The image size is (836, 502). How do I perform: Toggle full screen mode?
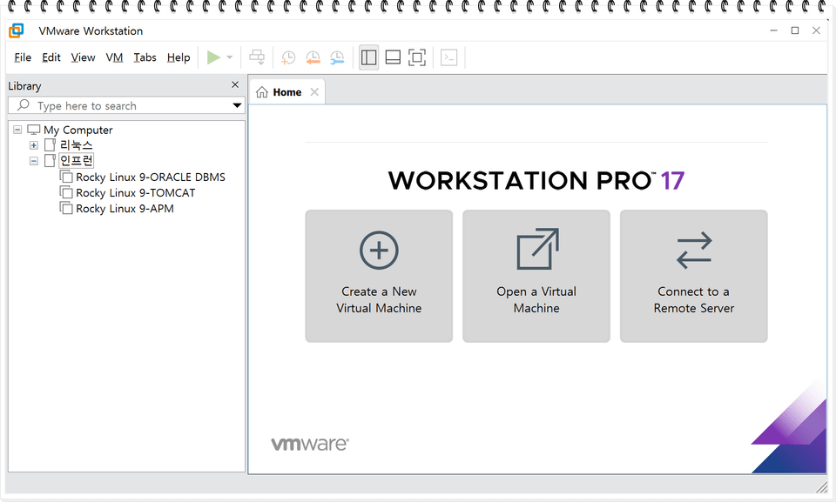[x=417, y=57]
